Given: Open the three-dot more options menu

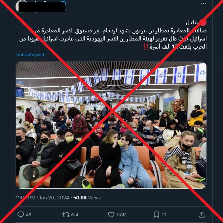Looking at the screenshot, I should tap(203, 4).
